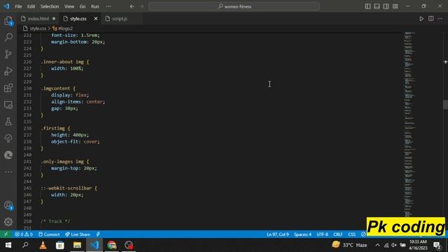The image size is (448, 252).
Task: Show additional views ellipsis in activity bar
Action: click(8, 171)
